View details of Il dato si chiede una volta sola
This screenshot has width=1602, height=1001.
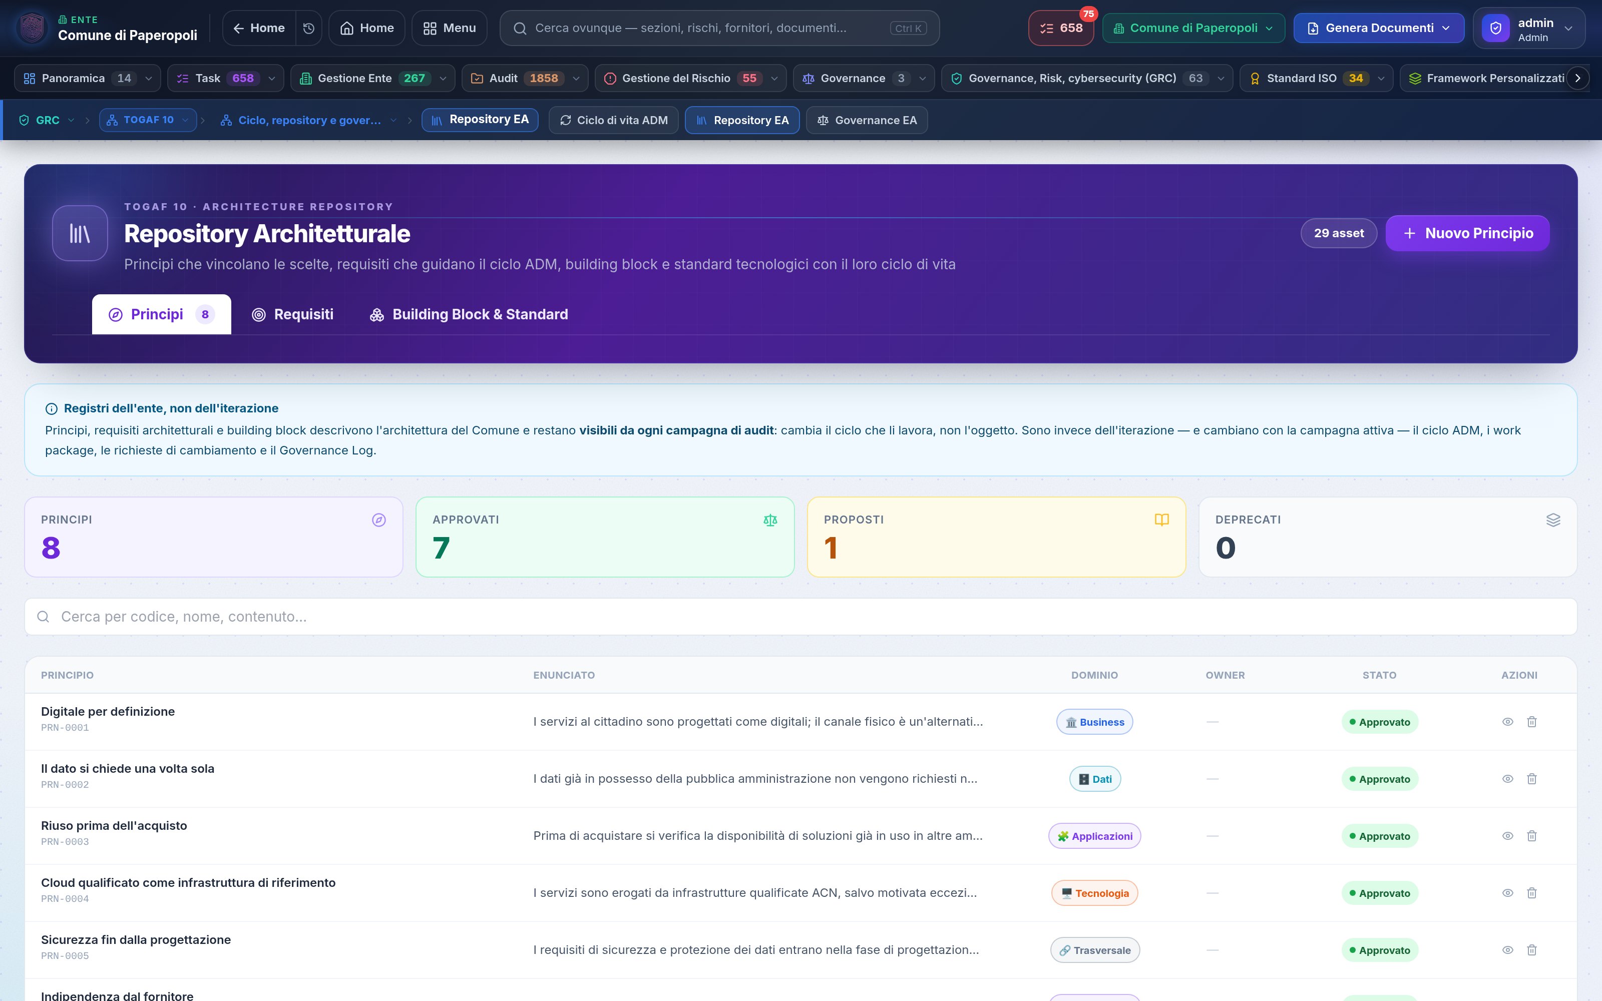tap(1507, 779)
